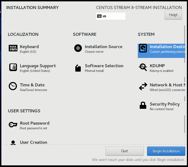Open Network & Host Name label

click(167, 85)
